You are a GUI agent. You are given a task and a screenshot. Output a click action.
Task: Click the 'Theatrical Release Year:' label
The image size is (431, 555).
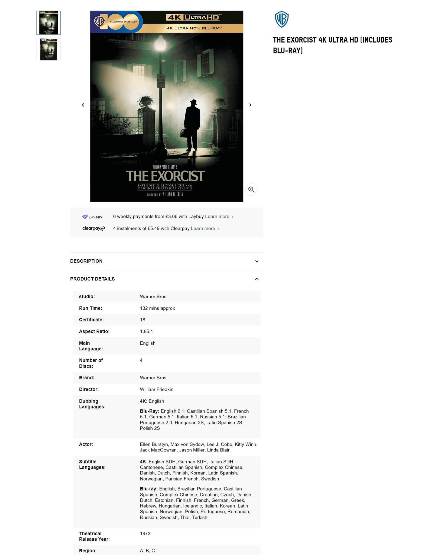94,537
